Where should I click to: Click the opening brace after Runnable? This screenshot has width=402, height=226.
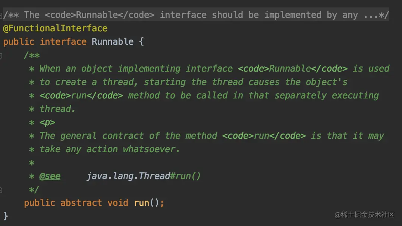[141, 42]
